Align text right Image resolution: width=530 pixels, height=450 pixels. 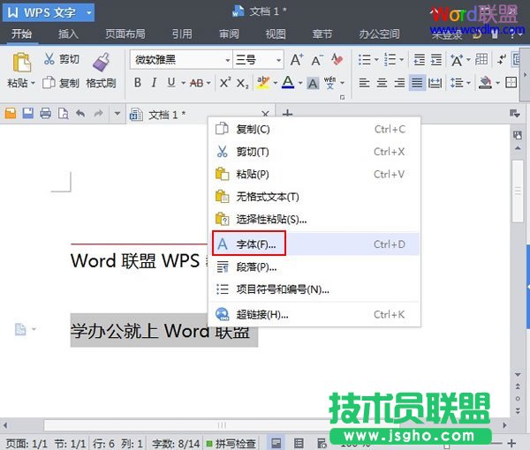[x=399, y=83]
